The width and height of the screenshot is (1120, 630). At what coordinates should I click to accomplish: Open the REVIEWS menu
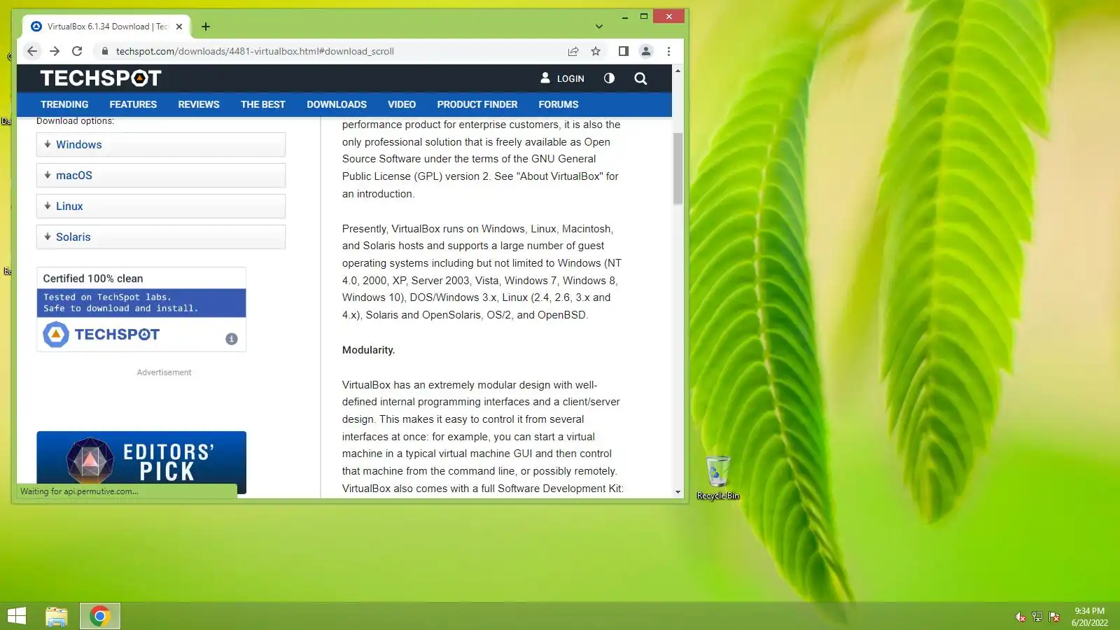pos(199,104)
